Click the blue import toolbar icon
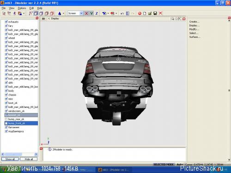 click(104, 13)
